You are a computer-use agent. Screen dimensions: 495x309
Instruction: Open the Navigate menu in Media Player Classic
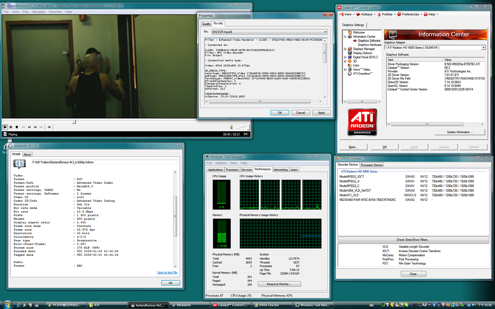pos(39,12)
